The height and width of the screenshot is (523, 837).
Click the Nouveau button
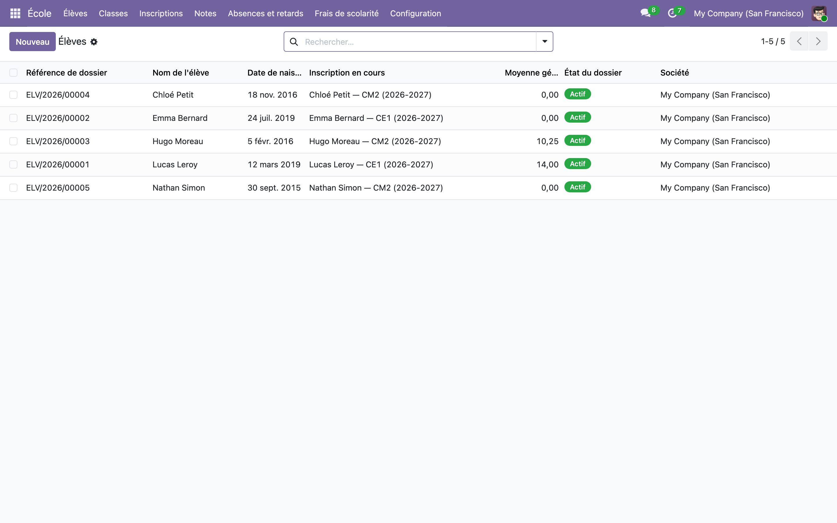point(33,42)
